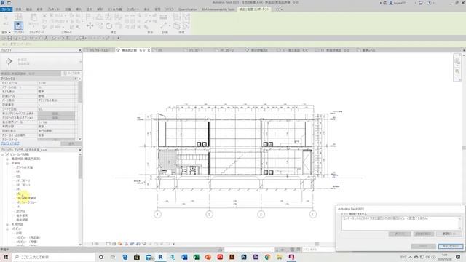Collapse the 平面図 tree node
466x262 pixels.
click(7, 163)
